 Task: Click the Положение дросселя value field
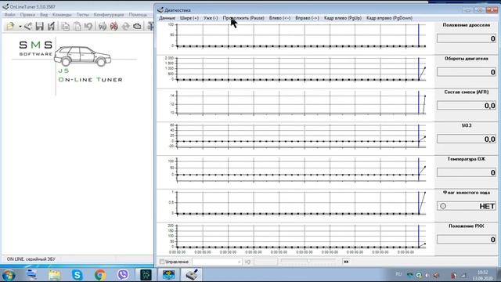point(467,38)
